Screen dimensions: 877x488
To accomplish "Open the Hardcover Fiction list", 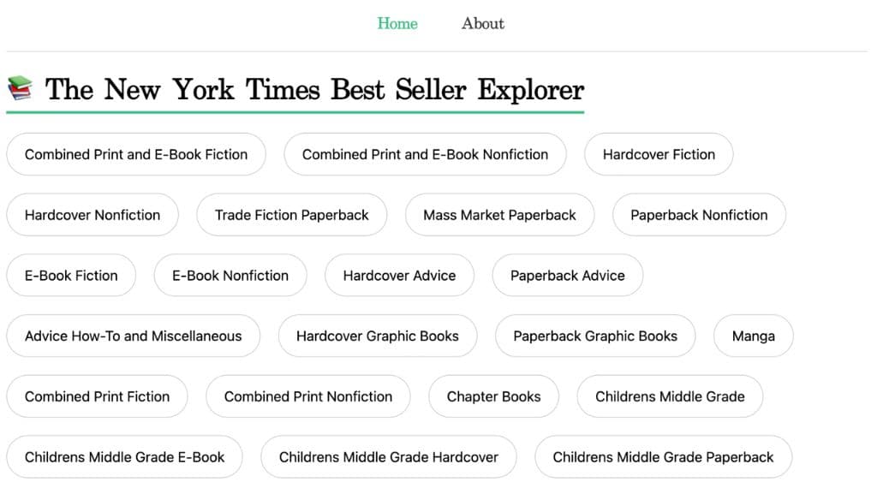I will [x=659, y=154].
